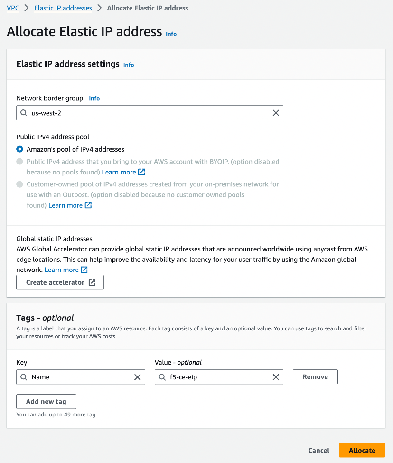Navigate to the VPC breadcrumb

point(13,8)
